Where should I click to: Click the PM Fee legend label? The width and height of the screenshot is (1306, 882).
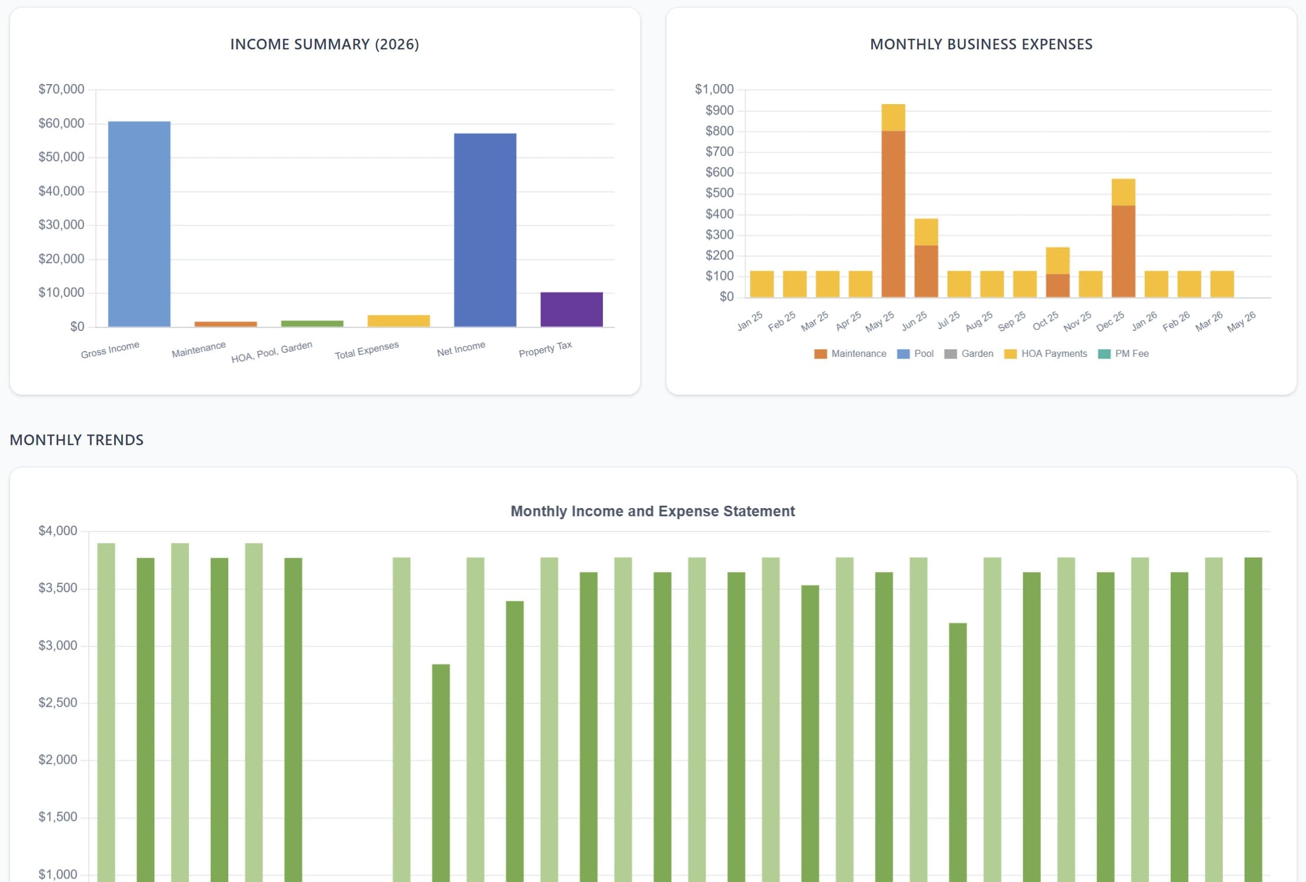point(1131,353)
